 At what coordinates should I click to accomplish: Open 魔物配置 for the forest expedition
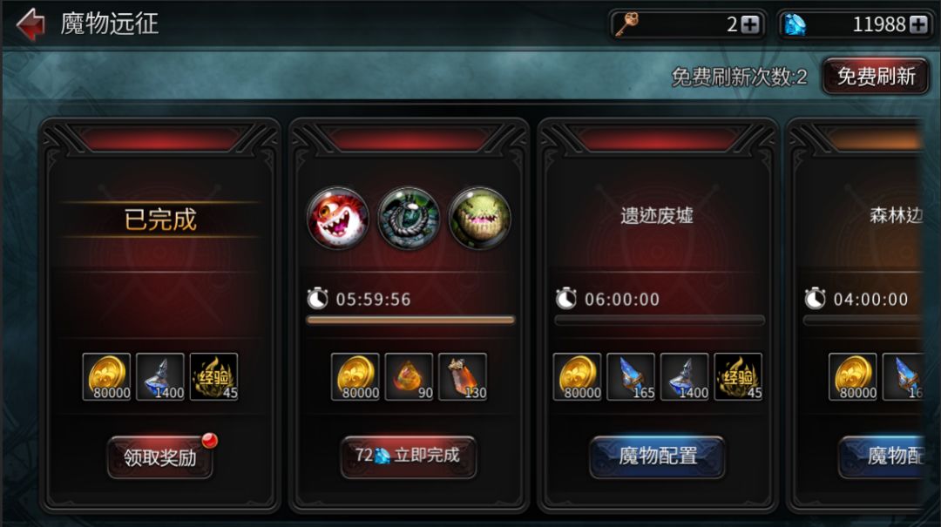pyautogui.click(x=881, y=456)
